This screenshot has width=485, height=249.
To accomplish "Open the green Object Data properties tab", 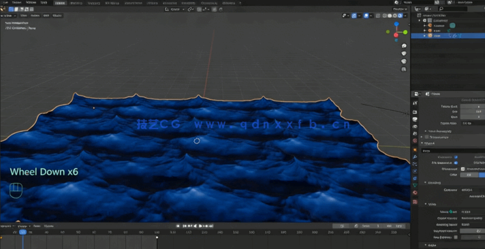I will coord(415,185).
